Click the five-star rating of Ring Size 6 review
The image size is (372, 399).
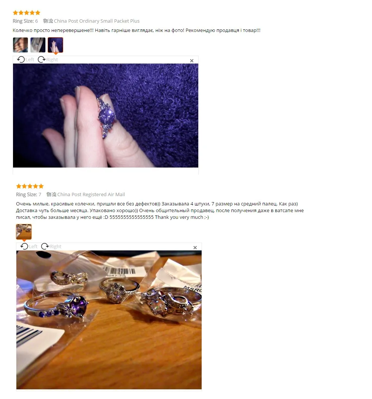click(26, 13)
